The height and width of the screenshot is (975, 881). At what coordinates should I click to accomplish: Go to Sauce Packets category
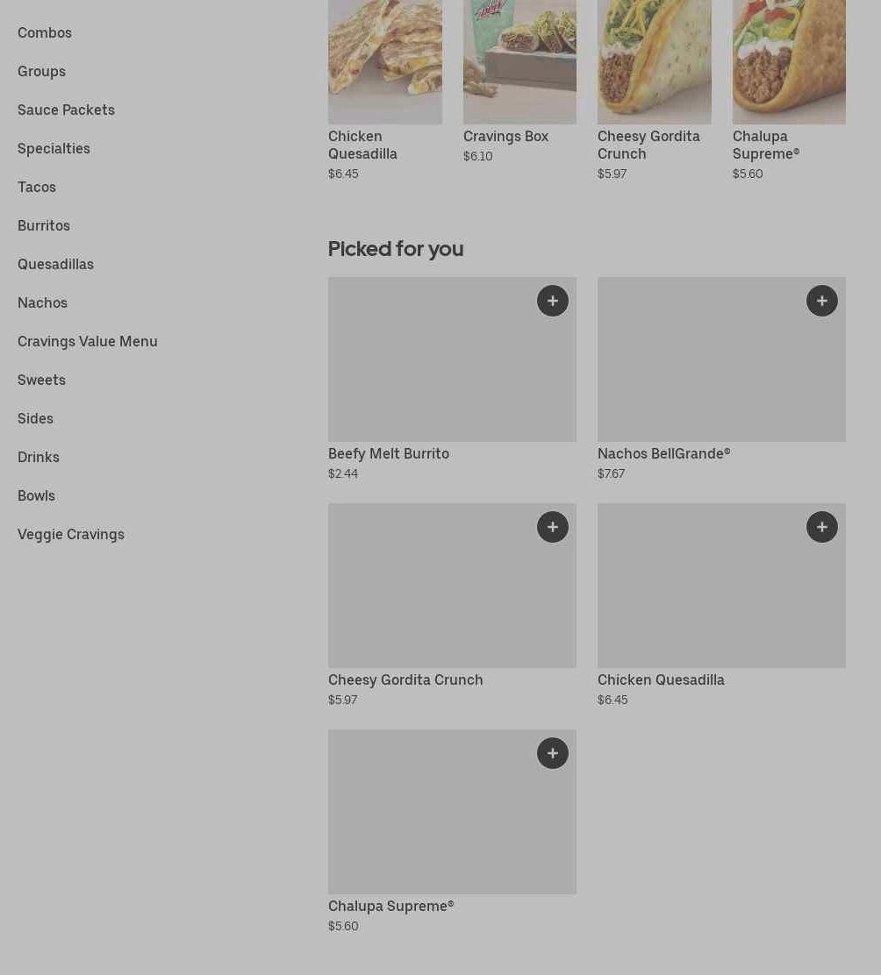point(66,110)
